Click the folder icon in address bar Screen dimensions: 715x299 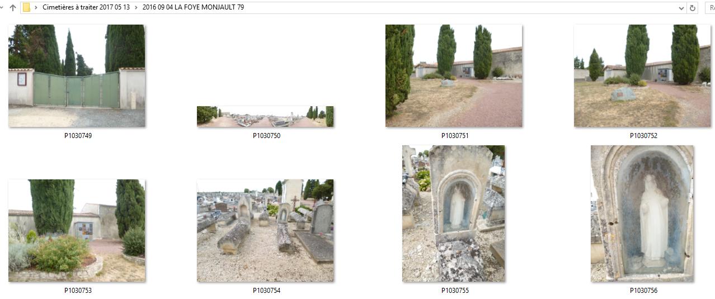(x=26, y=8)
